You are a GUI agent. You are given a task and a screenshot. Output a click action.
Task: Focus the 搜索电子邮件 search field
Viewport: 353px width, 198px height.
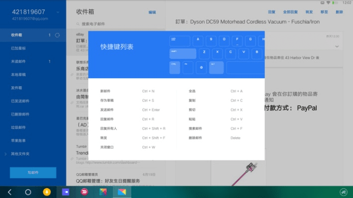click(116, 24)
